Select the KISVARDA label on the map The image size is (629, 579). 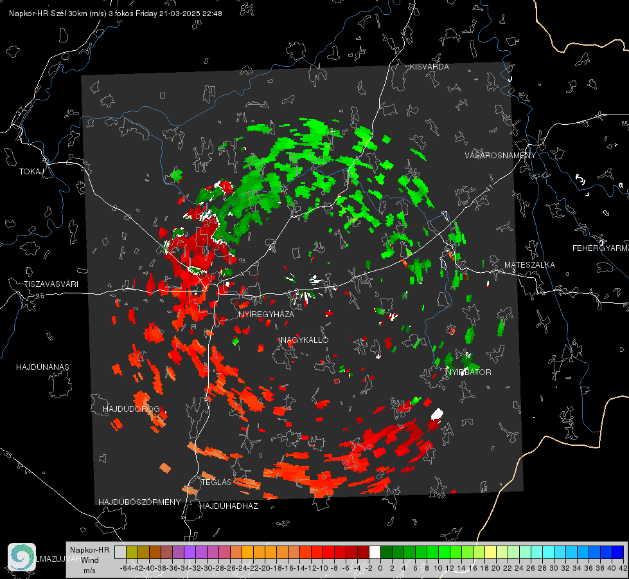(x=429, y=67)
